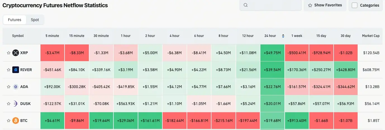
Task: Sort by 6 hour column header
Action: 199,36
